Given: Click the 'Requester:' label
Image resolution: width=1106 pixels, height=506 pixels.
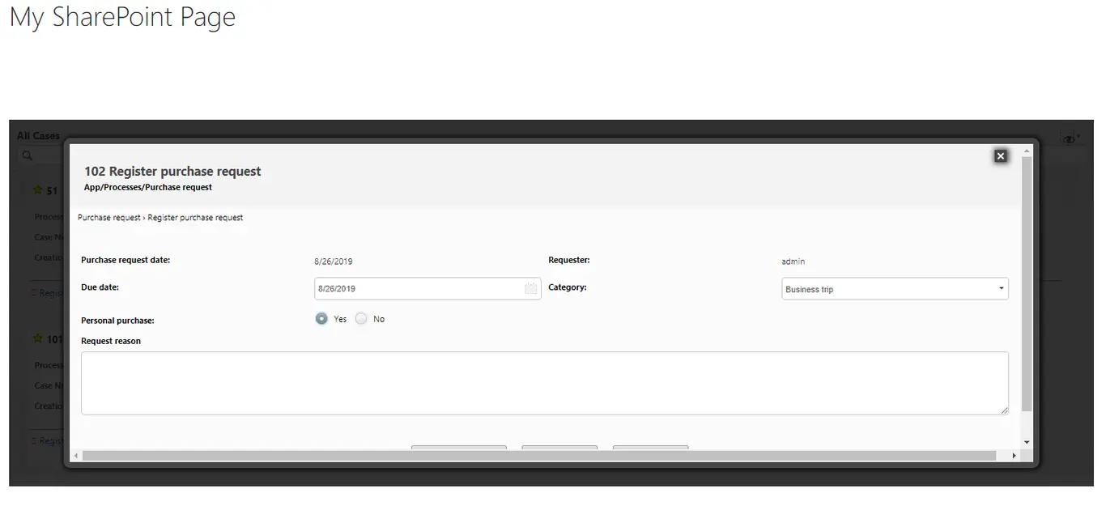Looking at the screenshot, I should click(x=569, y=260).
